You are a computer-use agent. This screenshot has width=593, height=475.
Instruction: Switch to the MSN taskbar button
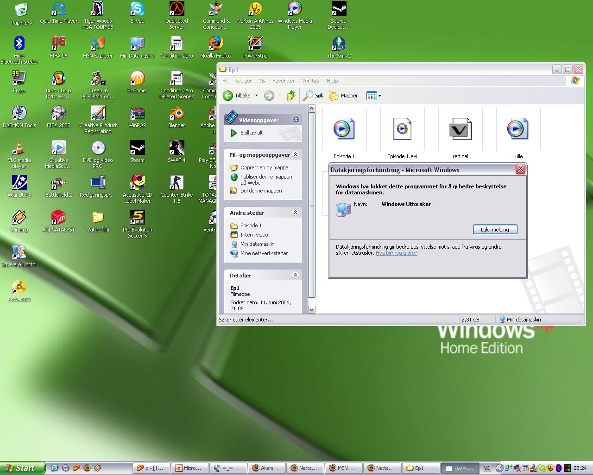pyautogui.click(x=343, y=468)
